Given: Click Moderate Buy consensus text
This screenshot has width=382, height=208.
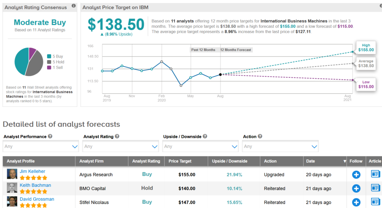Looking at the screenshot, I should (x=40, y=22).
